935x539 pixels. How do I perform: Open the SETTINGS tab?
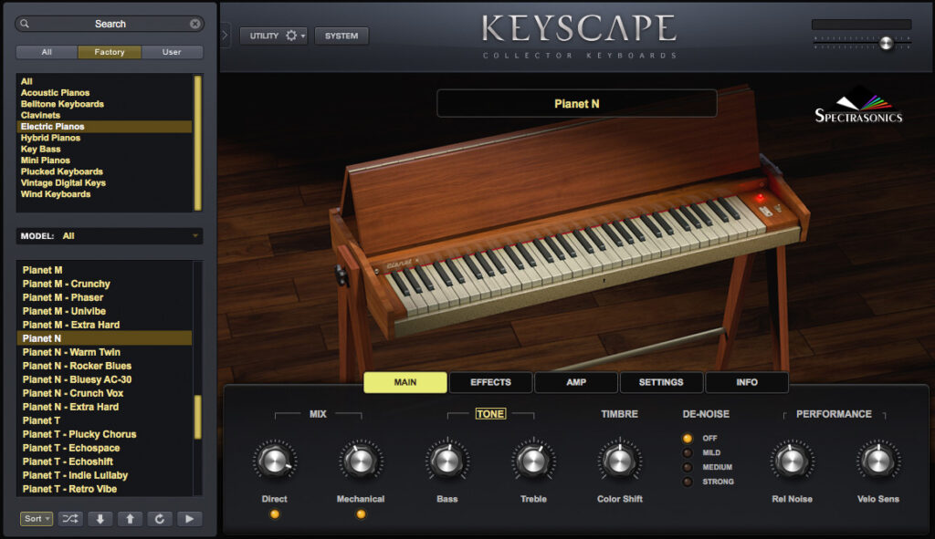click(x=662, y=382)
